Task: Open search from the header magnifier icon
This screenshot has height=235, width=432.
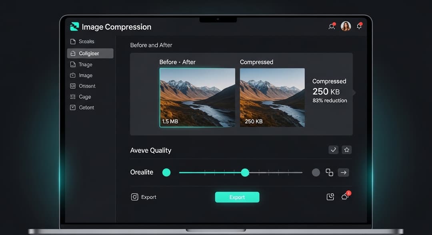Action: coord(332,26)
